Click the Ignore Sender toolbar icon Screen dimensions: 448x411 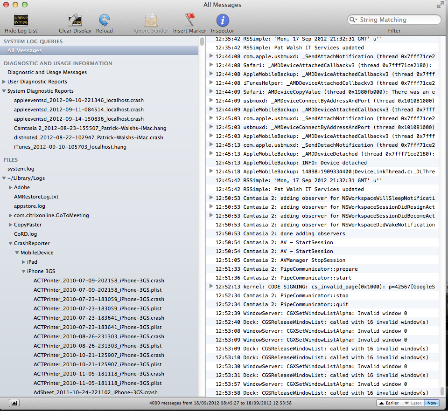tap(151, 20)
